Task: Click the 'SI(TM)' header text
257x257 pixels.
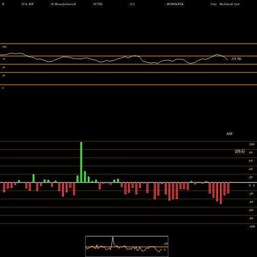Action: click(98, 4)
